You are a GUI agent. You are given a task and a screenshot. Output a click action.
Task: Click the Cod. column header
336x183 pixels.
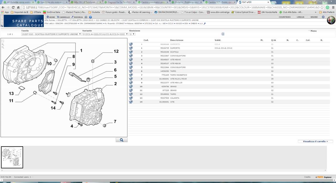(x=146, y=40)
